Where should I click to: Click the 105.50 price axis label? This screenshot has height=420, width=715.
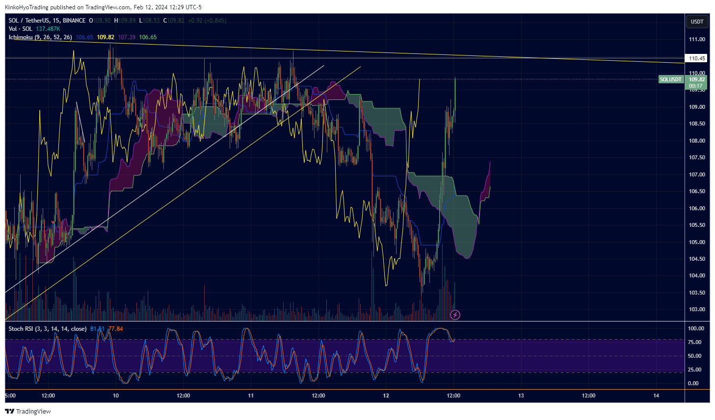click(697, 225)
